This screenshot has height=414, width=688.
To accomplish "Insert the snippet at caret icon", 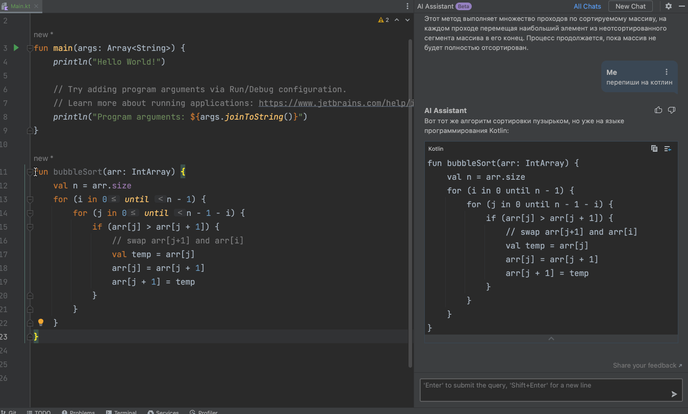I will point(668,149).
